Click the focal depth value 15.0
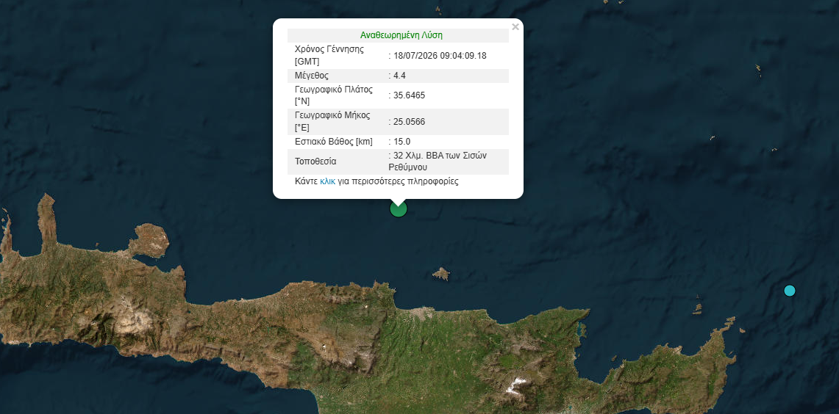The height and width of the screenshot is (414, 839). pos(401,142)
